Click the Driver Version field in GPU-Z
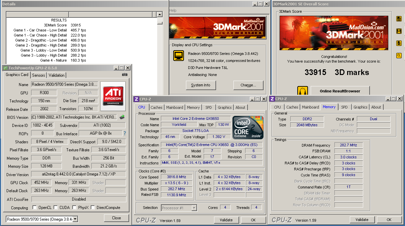Screen dimensions: 405x226 [x=79, y=174]
